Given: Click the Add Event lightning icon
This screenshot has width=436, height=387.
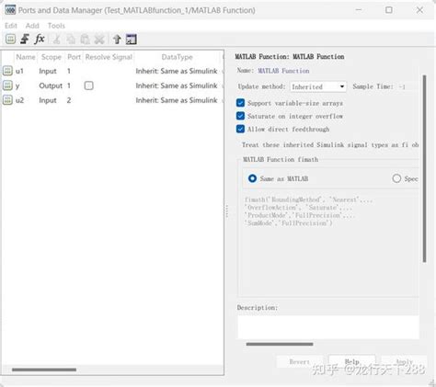Looking at the screenshot, I should (25, 40).
